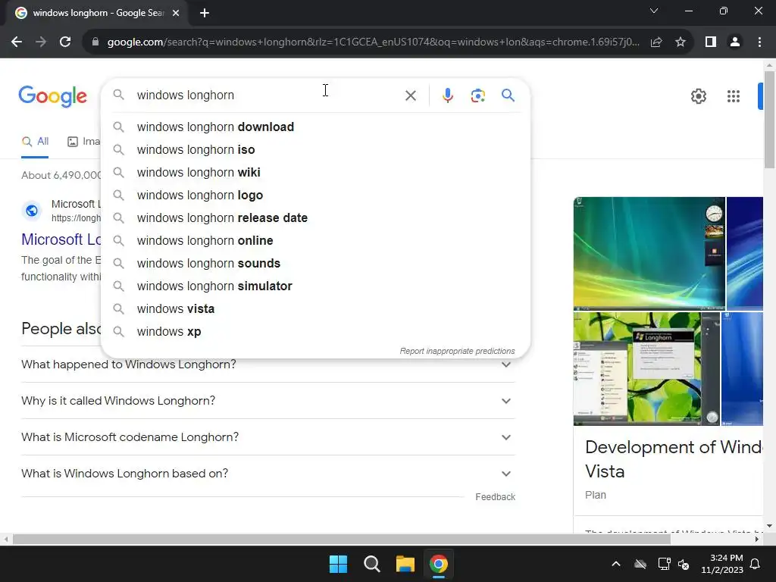Select suggestion windows longhorn iso

(x=315, y=149)
